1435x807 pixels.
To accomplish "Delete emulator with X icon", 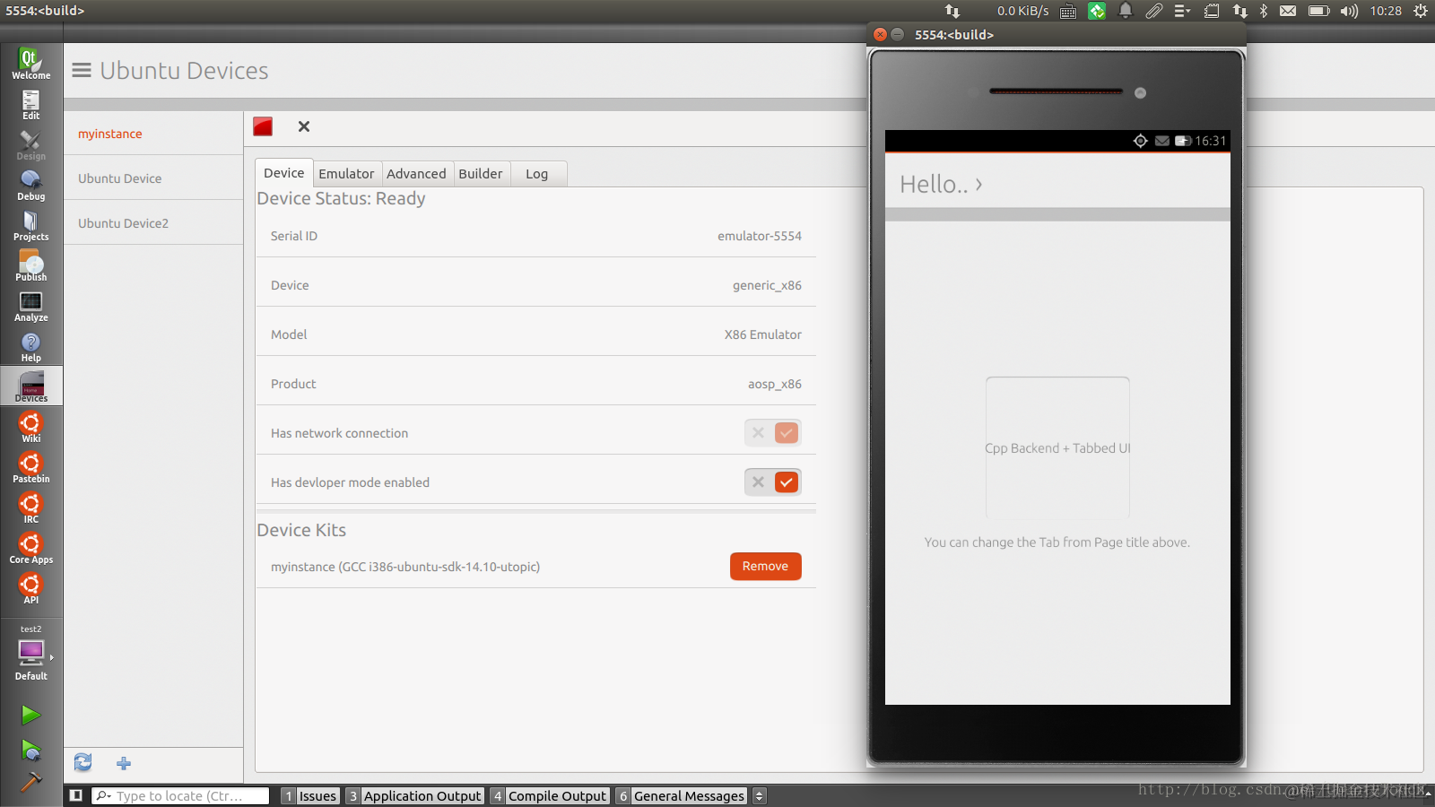I will (x=304, y=126).
